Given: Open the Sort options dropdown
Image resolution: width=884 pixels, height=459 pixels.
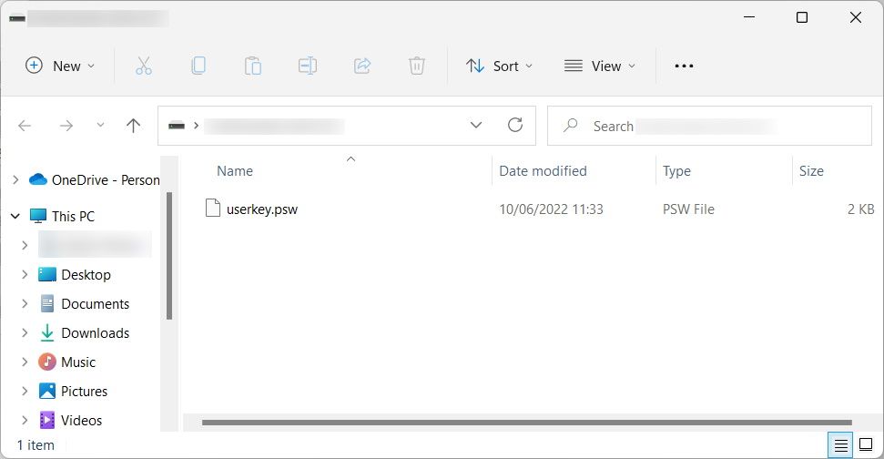Looking at the screenshot, I should click(499, 66).
